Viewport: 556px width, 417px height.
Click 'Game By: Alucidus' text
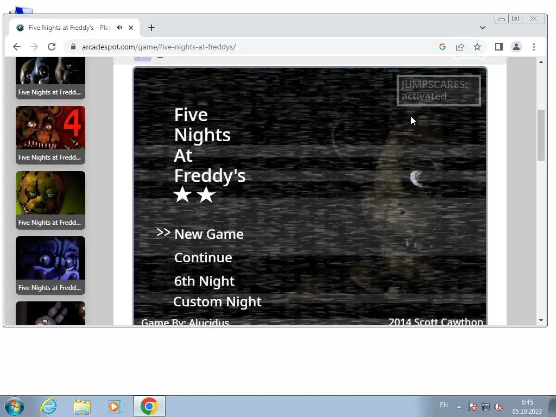[185, 323]
